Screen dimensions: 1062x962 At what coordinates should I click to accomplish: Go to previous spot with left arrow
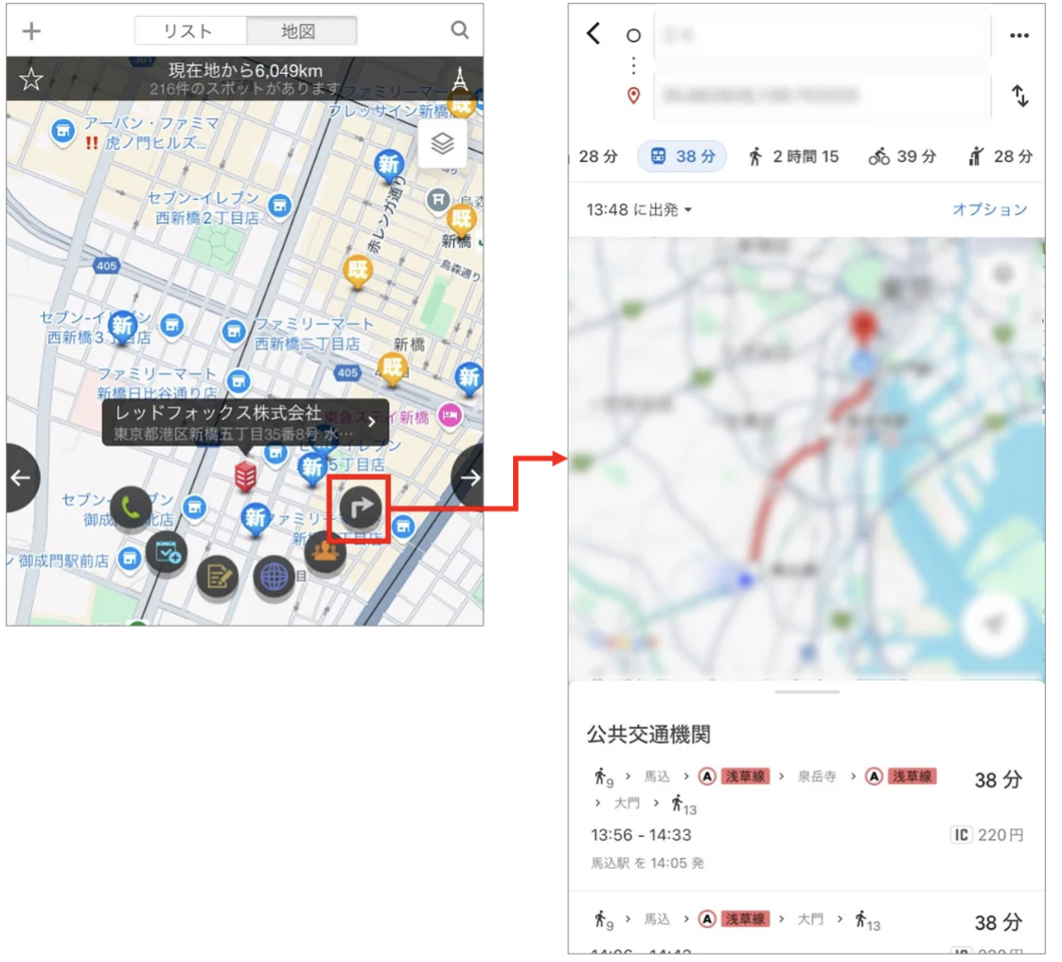(21, 478)
